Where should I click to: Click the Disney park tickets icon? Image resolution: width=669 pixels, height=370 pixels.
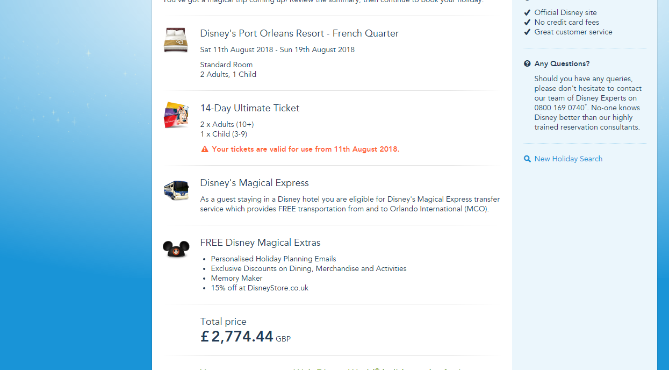click(176, 115)
